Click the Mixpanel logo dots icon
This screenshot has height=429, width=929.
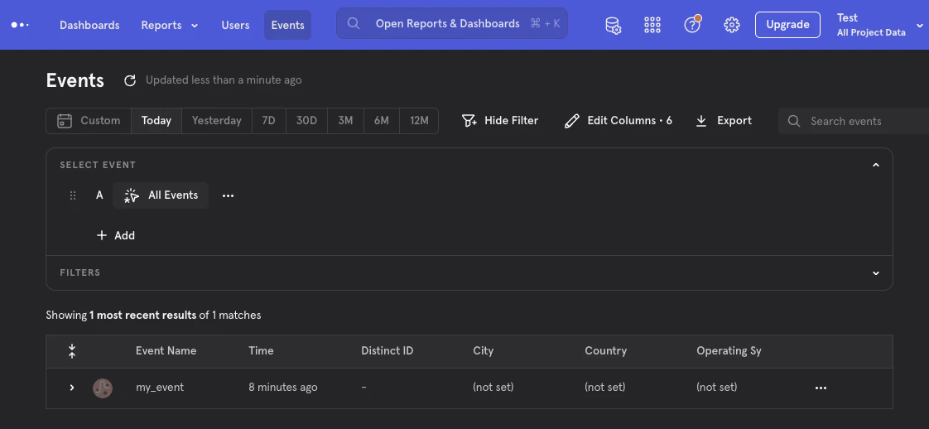click(20, 25)
